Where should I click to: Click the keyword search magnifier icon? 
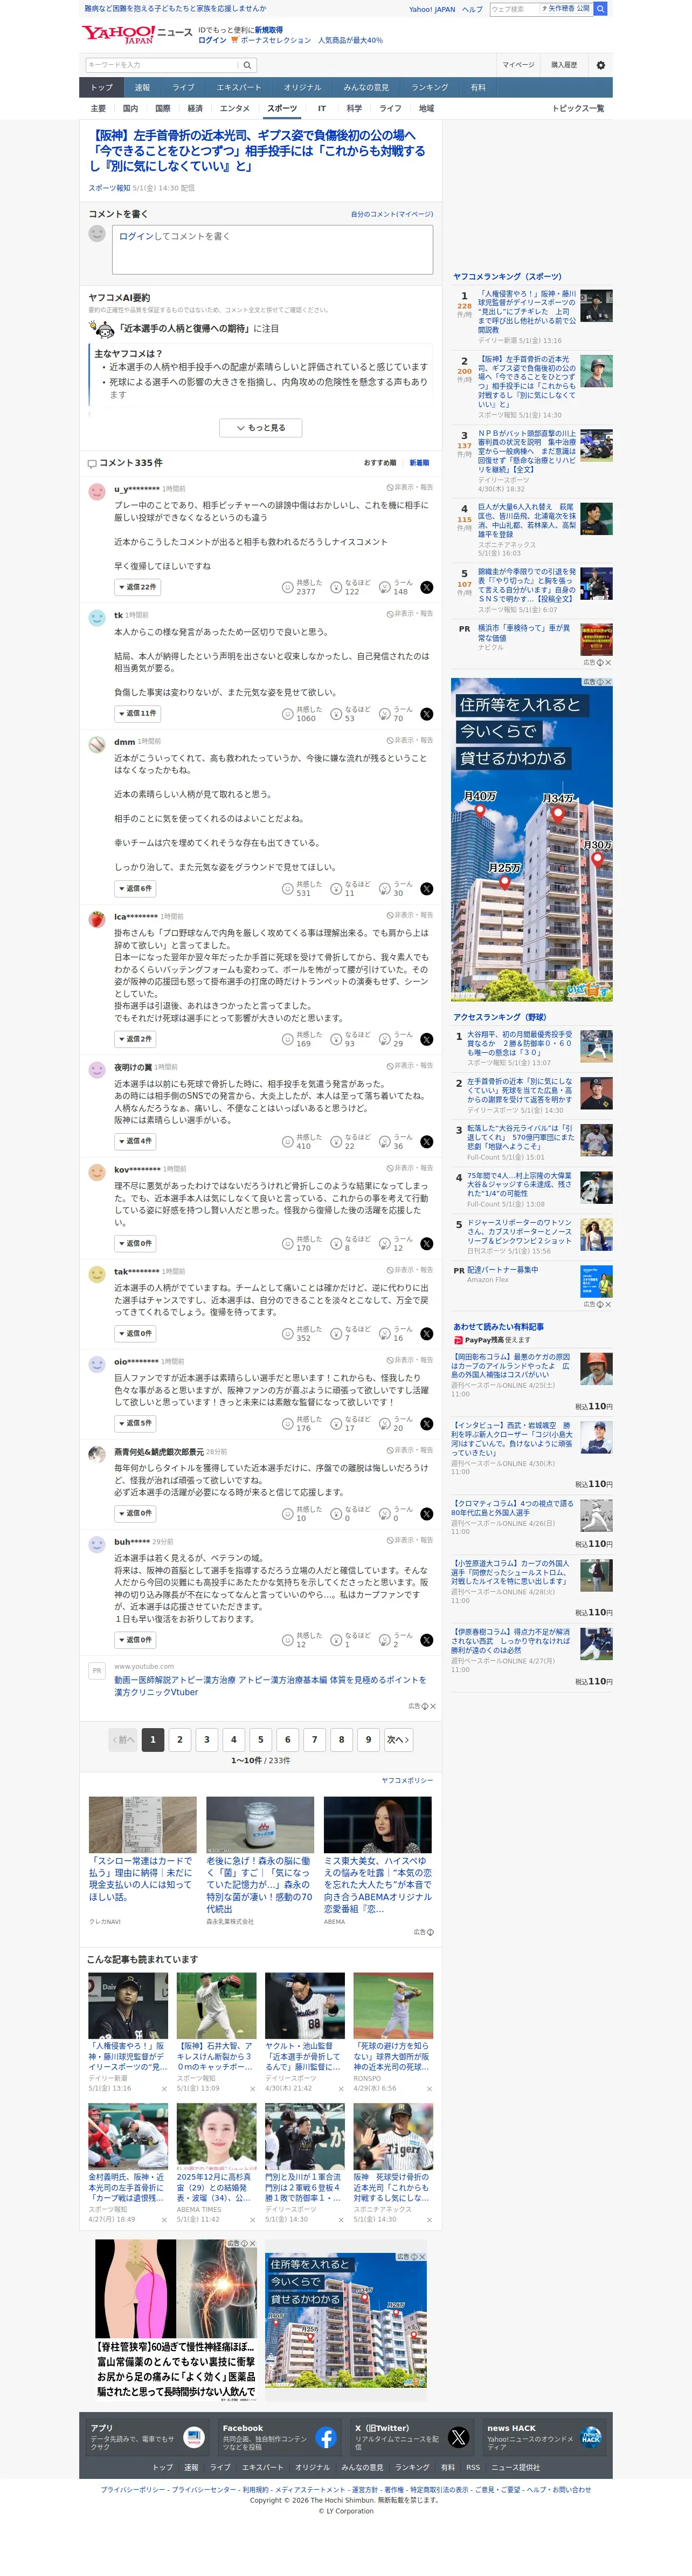(247, 65)
